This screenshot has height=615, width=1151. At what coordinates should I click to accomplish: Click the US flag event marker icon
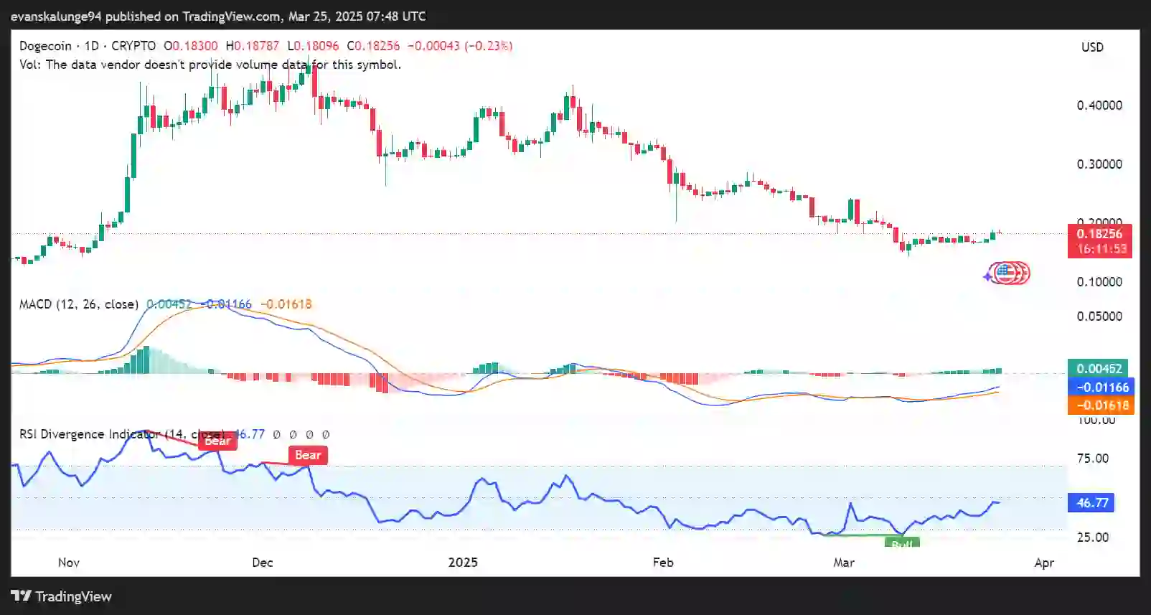1005,273
